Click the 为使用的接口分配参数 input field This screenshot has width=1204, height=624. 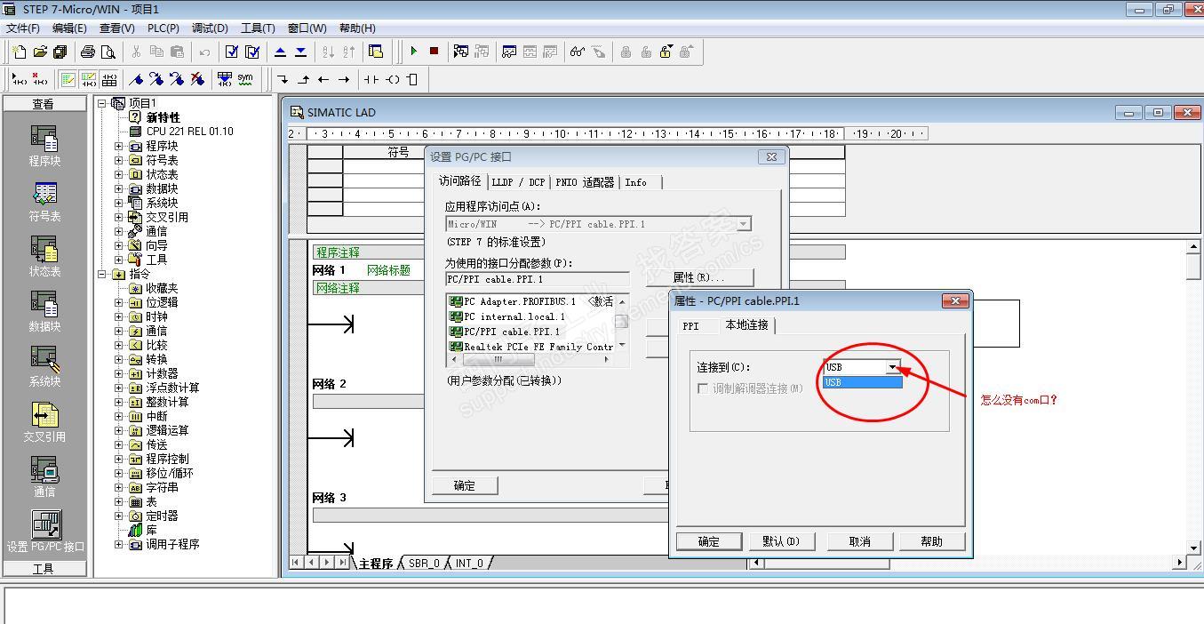click(x=538, y=279)
